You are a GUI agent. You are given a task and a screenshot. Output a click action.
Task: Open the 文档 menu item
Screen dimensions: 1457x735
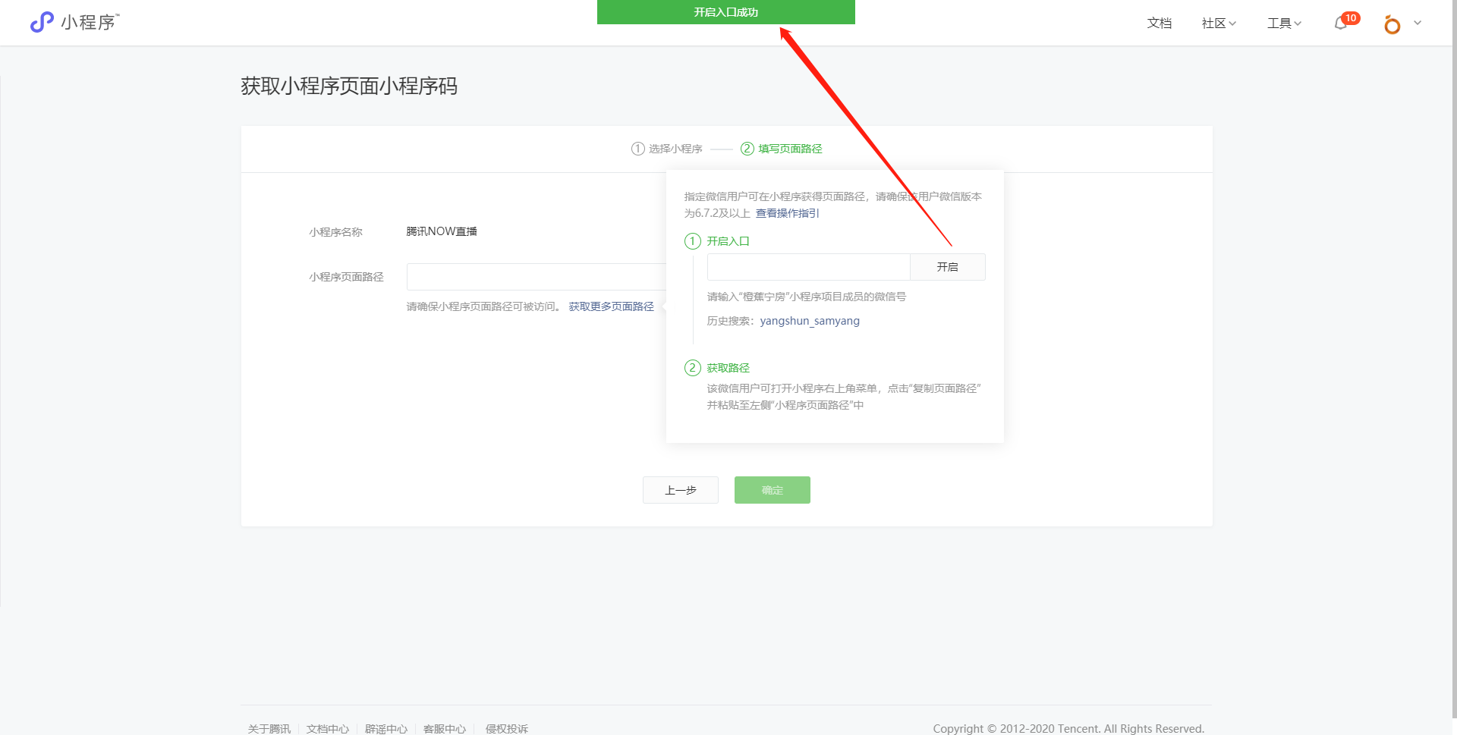[1160, 24]
